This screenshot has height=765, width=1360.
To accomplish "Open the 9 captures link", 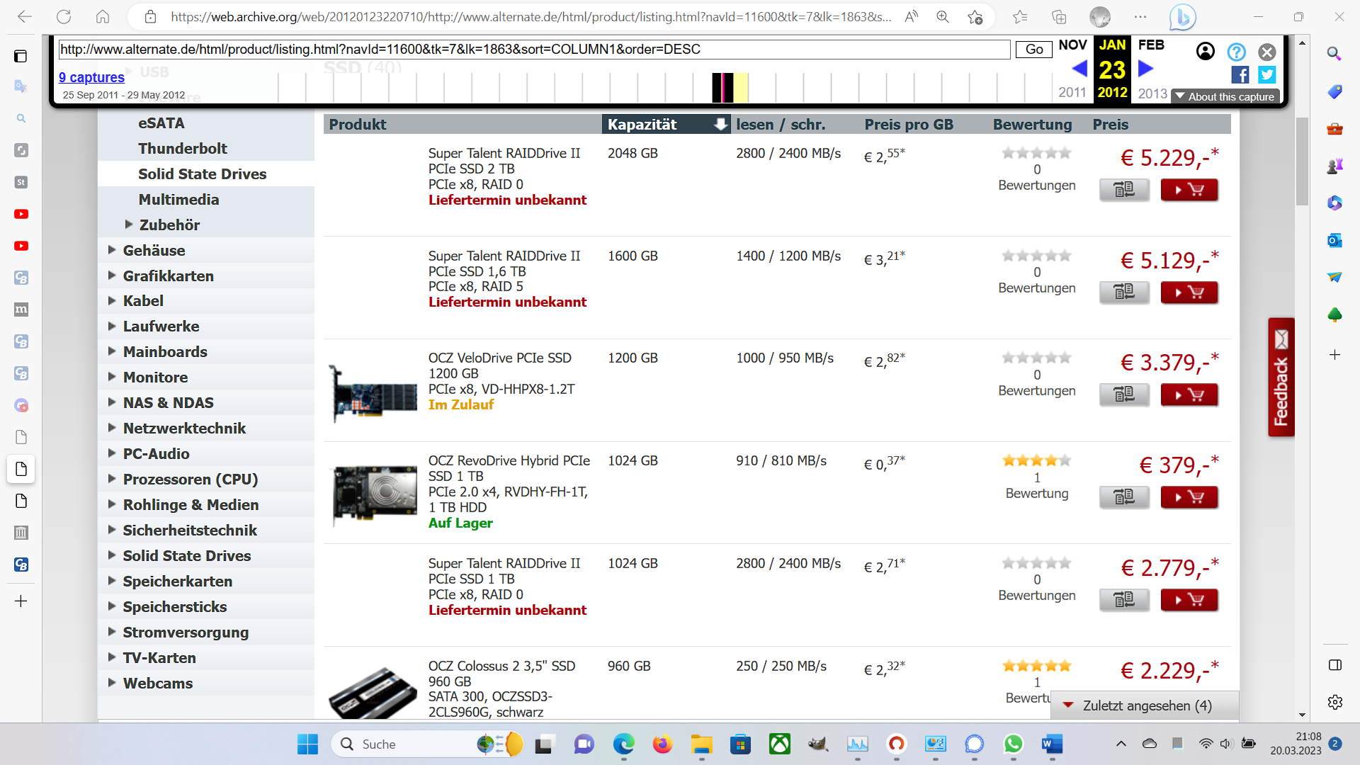I will point(91,77).
